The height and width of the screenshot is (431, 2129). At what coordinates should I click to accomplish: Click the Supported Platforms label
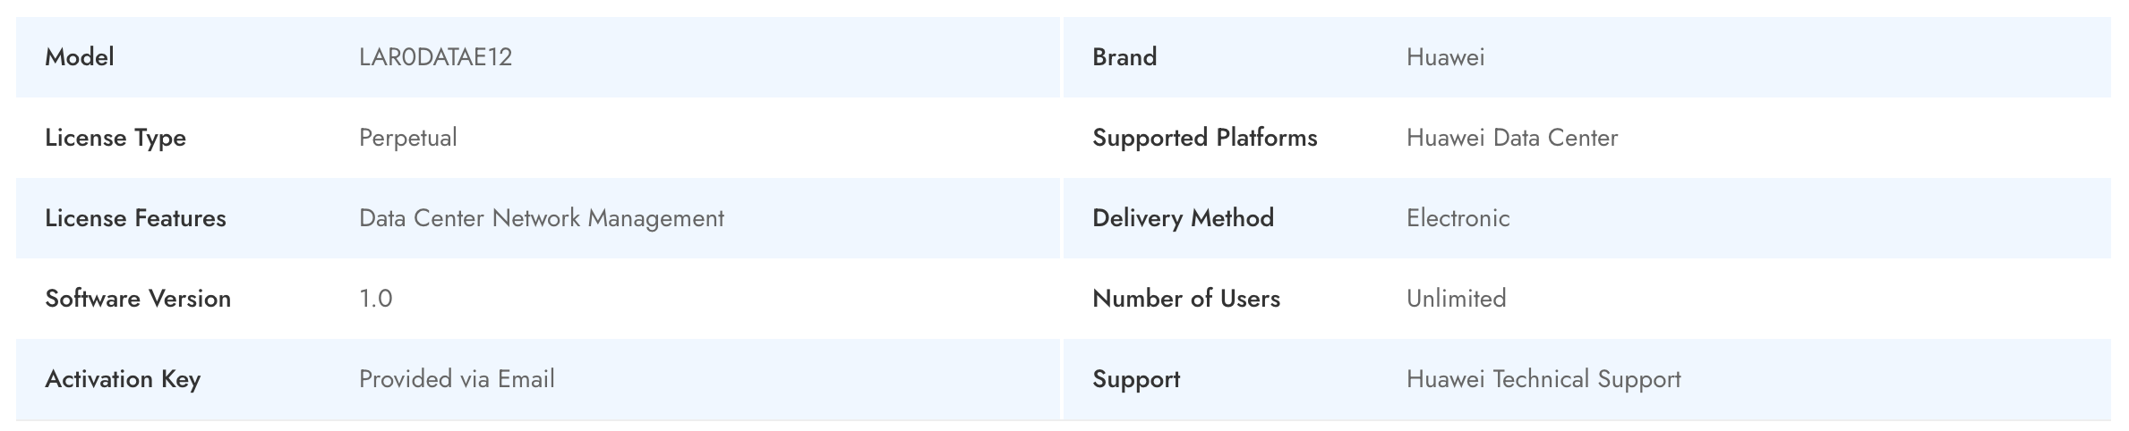coord(1205,139)
